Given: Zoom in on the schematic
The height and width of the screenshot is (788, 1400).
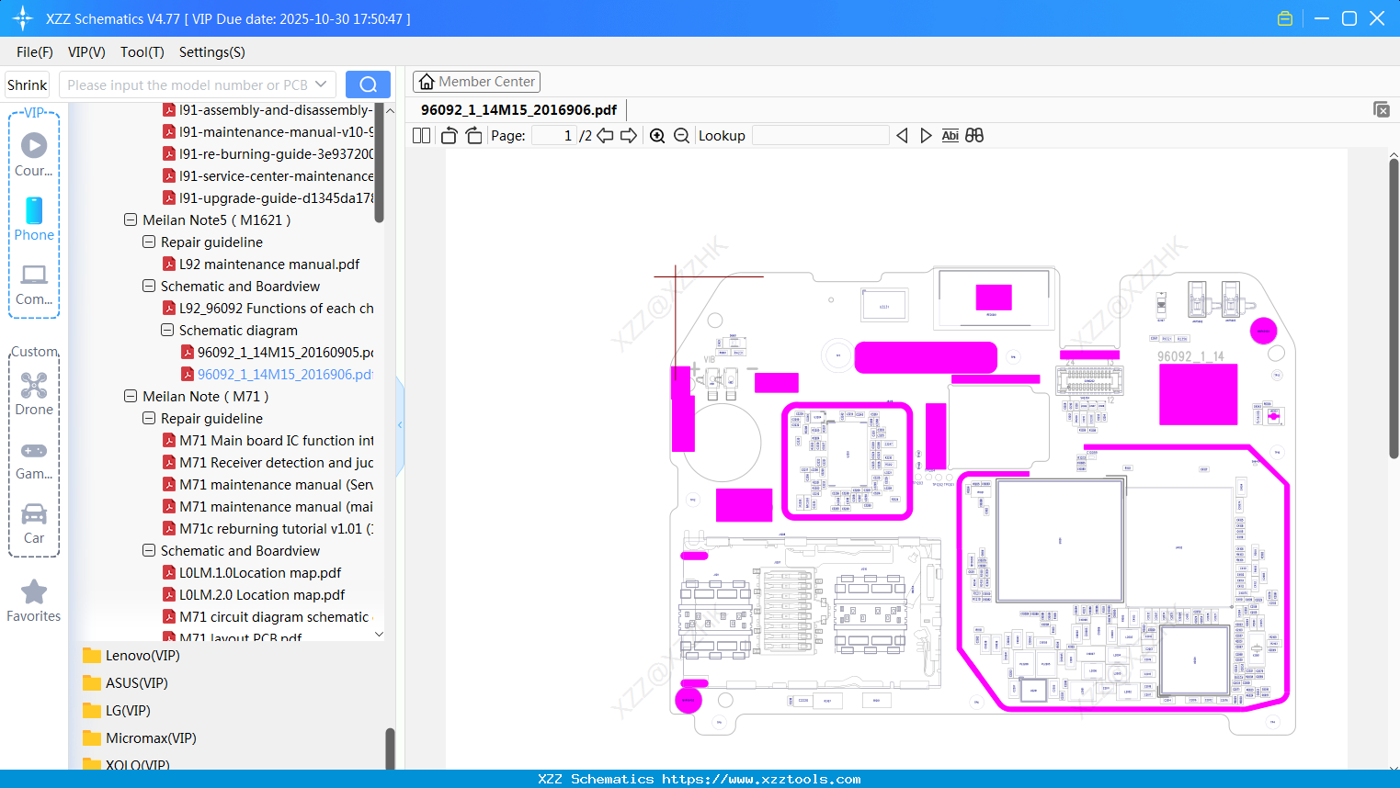Looking at the screenshot, I should coord(657,135).
